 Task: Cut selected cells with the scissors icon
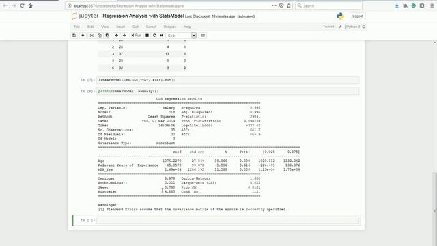(91, 36)
